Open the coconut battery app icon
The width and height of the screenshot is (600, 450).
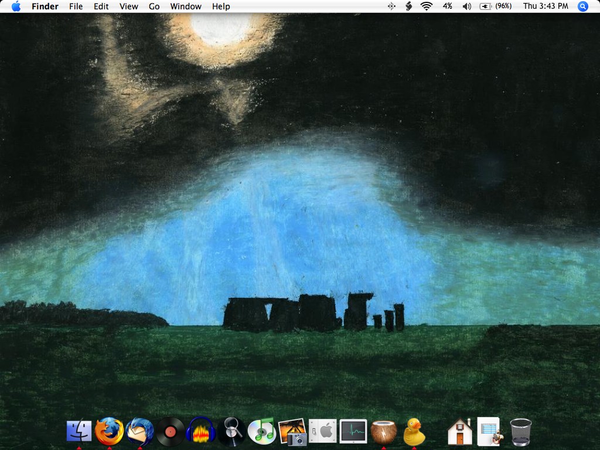coord(383,432)
